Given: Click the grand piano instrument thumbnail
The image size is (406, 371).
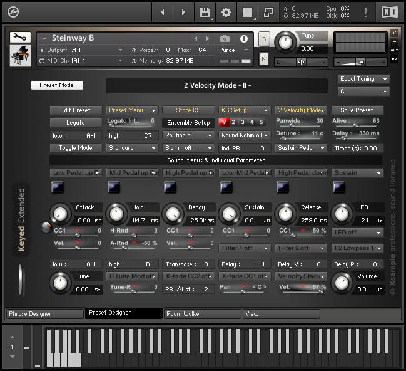Looking at the screenshot, I should click(x=20, y=56).
